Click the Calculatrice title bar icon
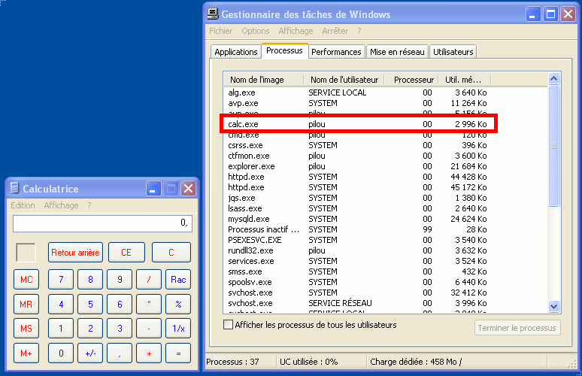Screen dimensions: 582x376 [14, 189]
